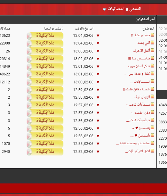Click red arrow icon for 13:04 'صح أو غلط' row
This screenshot has width=167, height=196.
tap(98, 36)
